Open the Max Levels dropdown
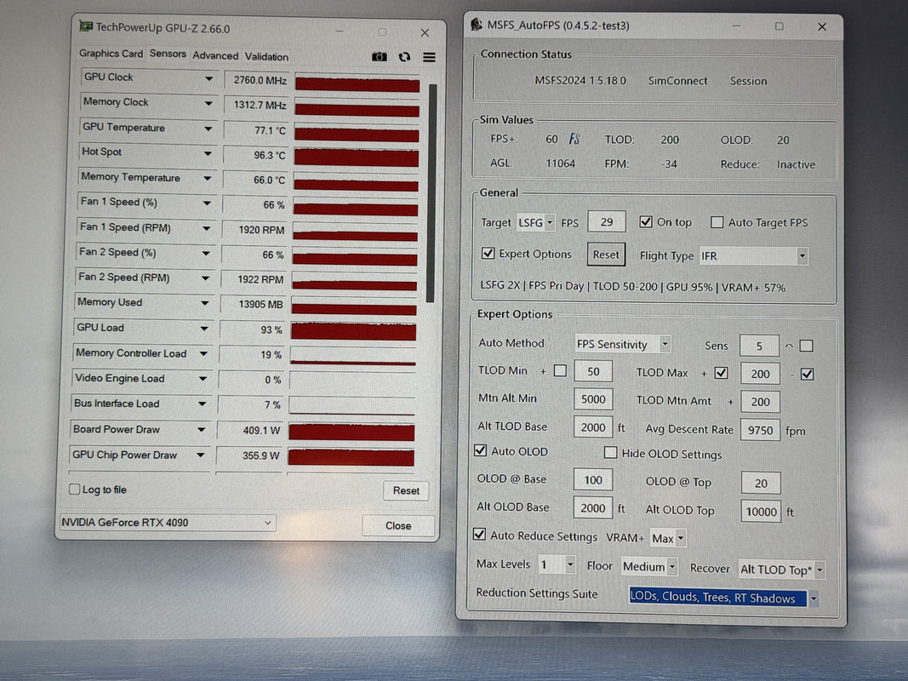 (x=557, y=564)
